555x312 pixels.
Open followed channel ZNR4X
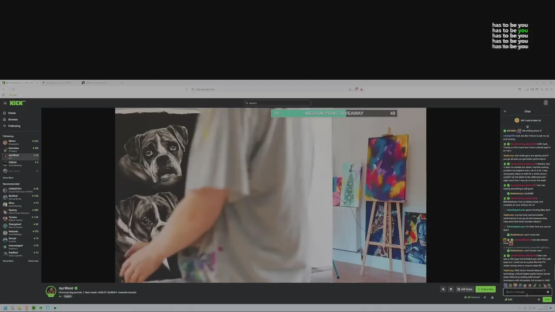(20, 163)
